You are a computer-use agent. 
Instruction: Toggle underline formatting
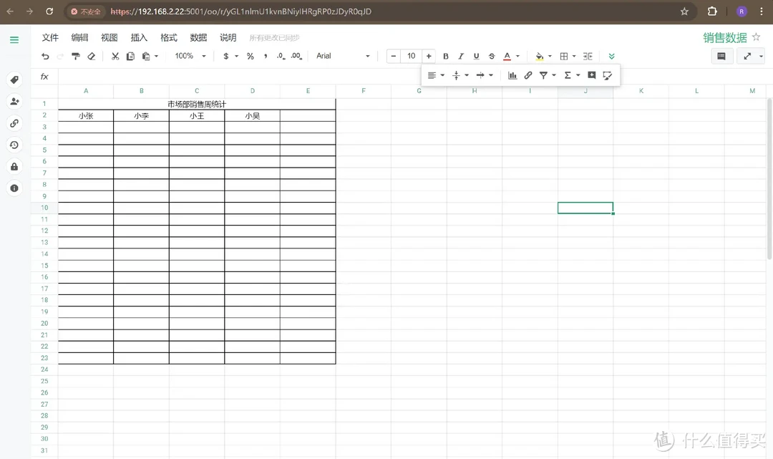point(476,56)
